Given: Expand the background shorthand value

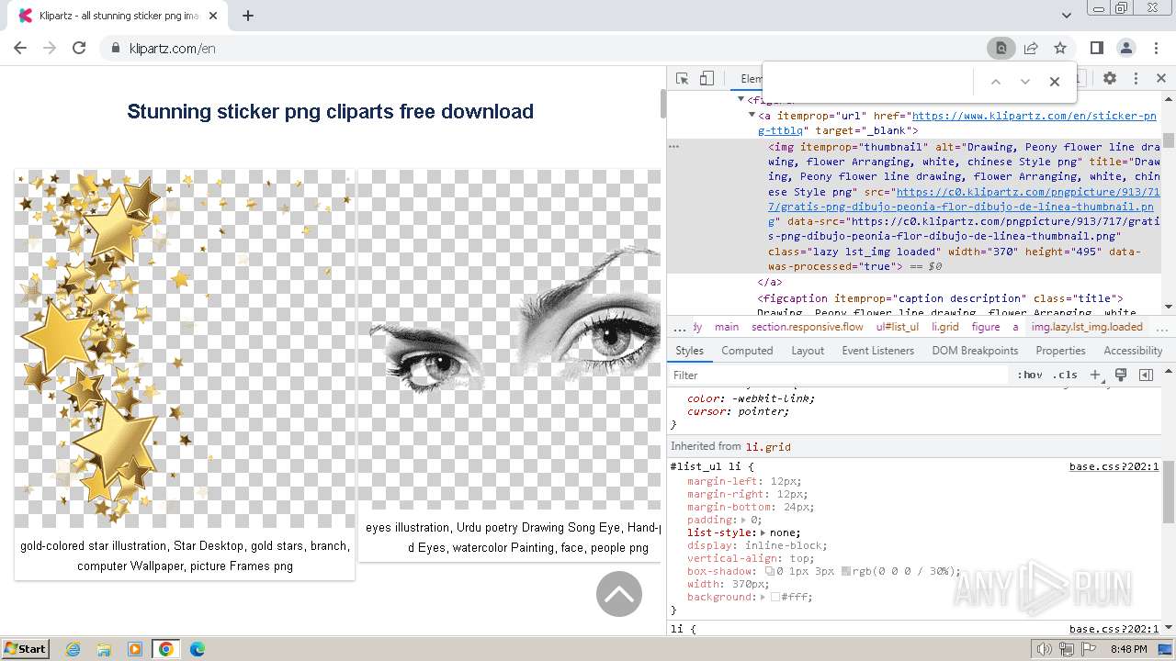Looking at the screenshot, I should (x=764, y=597).
